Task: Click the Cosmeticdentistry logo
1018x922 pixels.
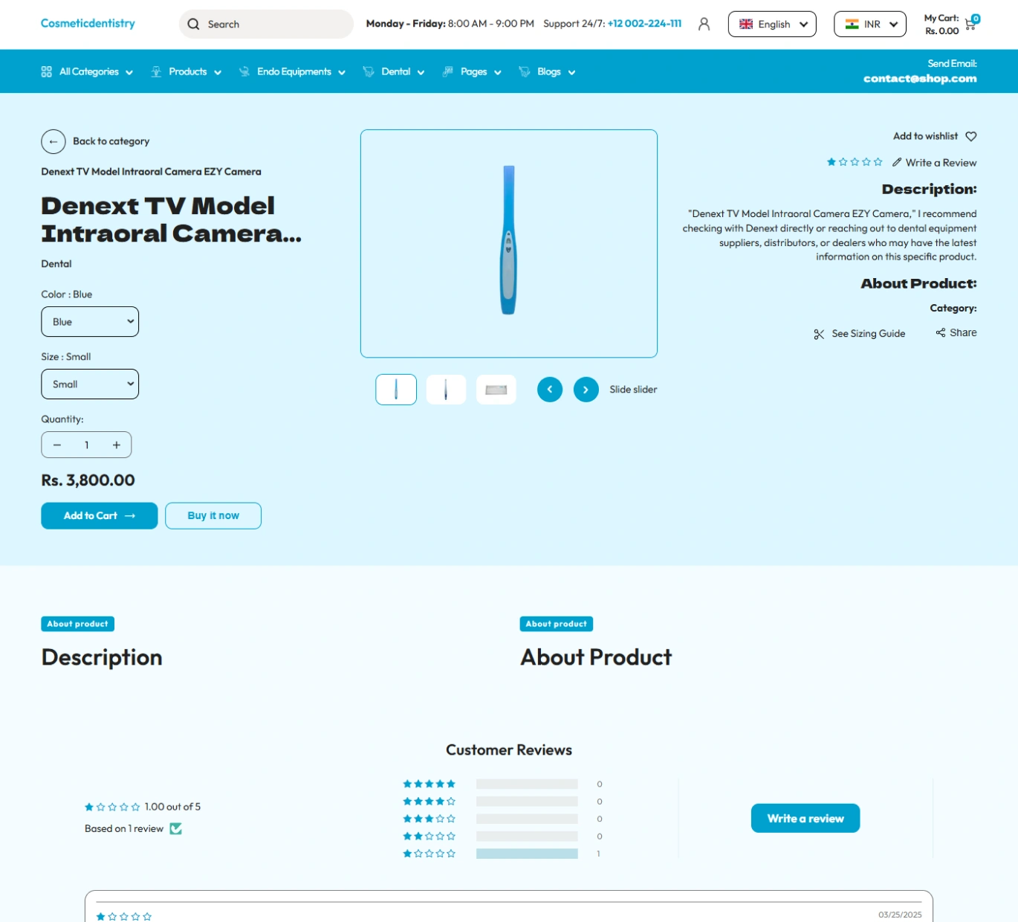Action: click(x=88, y=23)
